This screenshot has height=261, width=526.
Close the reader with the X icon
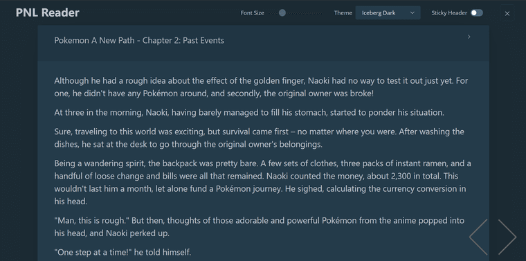(x=507, y=13)
